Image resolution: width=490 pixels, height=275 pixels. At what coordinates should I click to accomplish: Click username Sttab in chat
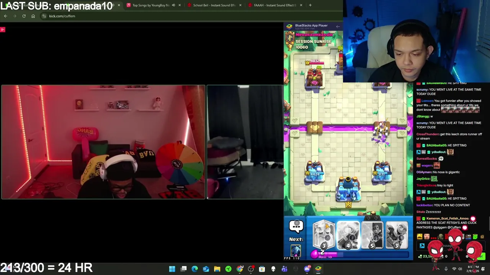[421, 212]
